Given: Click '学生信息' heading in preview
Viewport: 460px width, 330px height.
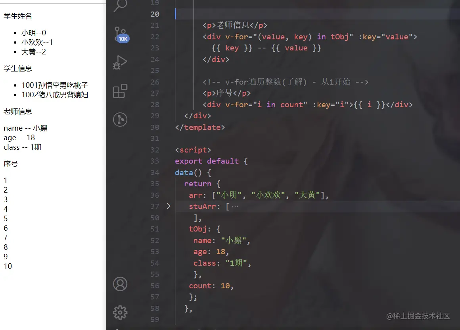Looking at the screenshot, I should pos(17,68).
